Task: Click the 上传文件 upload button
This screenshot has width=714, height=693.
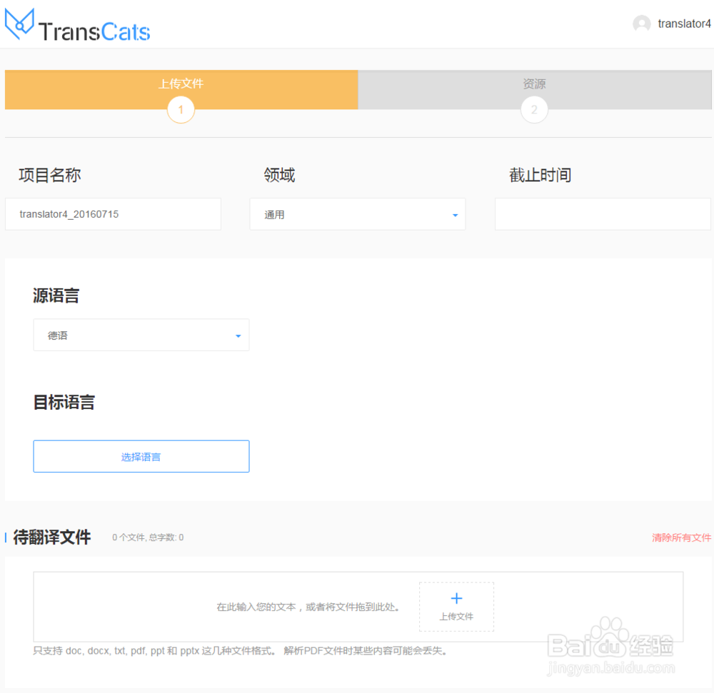Action: pyautogui.click(x=456, y=607)
